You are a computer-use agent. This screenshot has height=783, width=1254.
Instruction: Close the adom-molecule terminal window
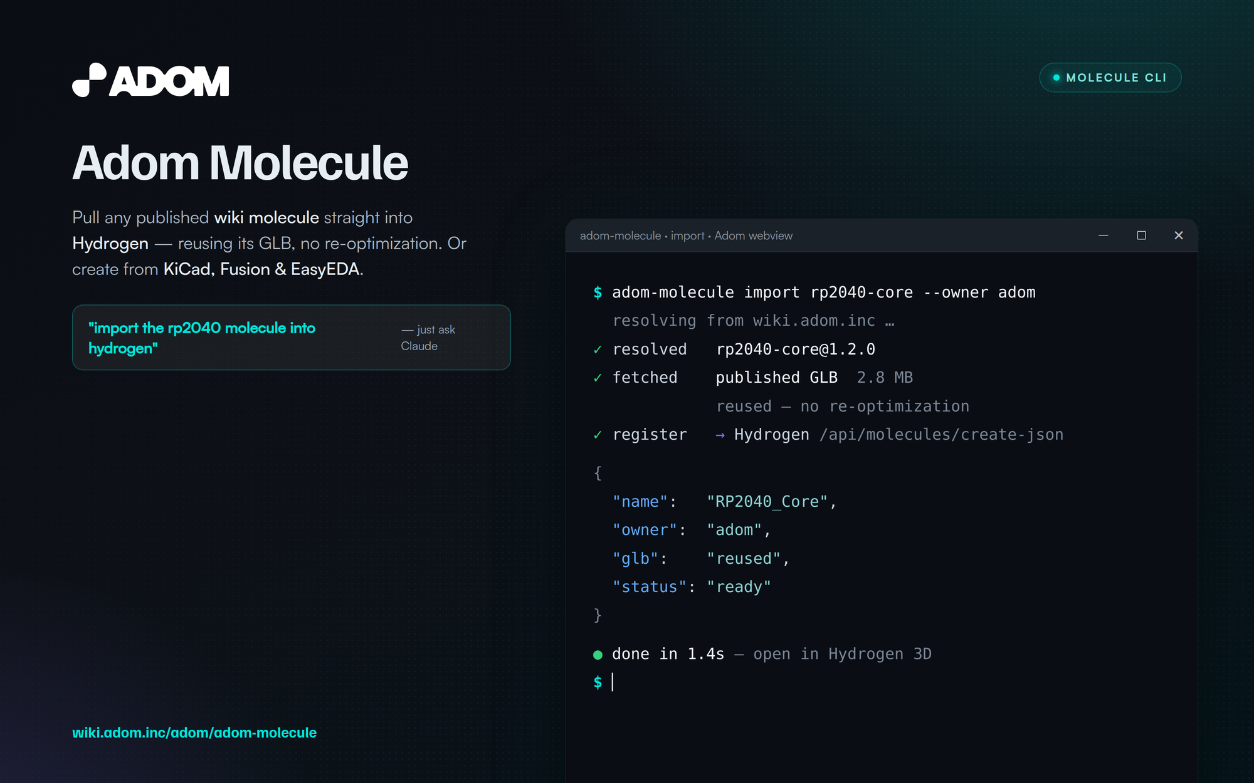click(1179, 236)
